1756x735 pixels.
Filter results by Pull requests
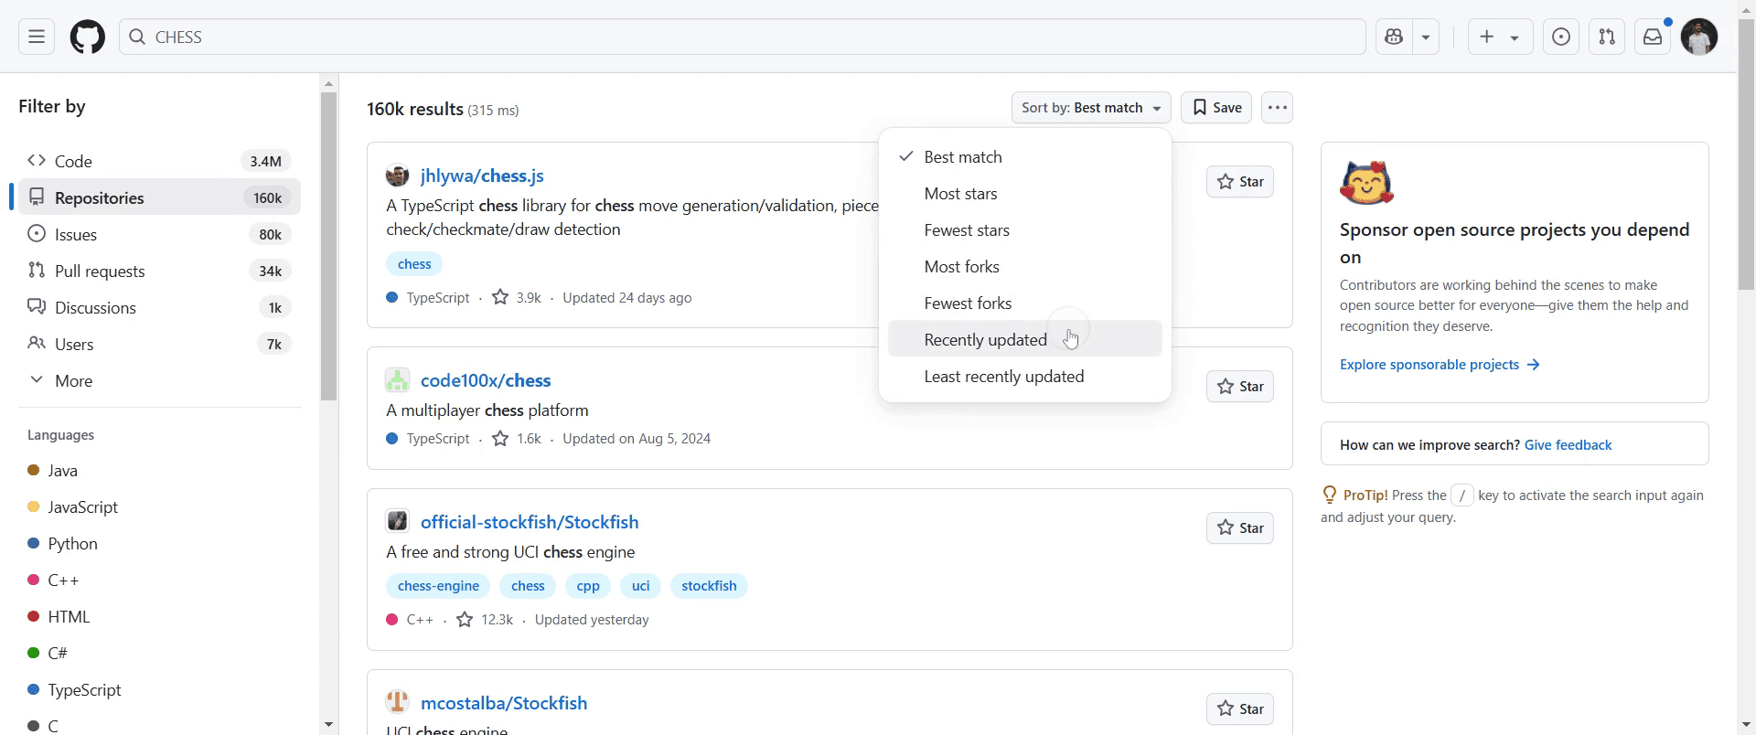coord(159,271)
